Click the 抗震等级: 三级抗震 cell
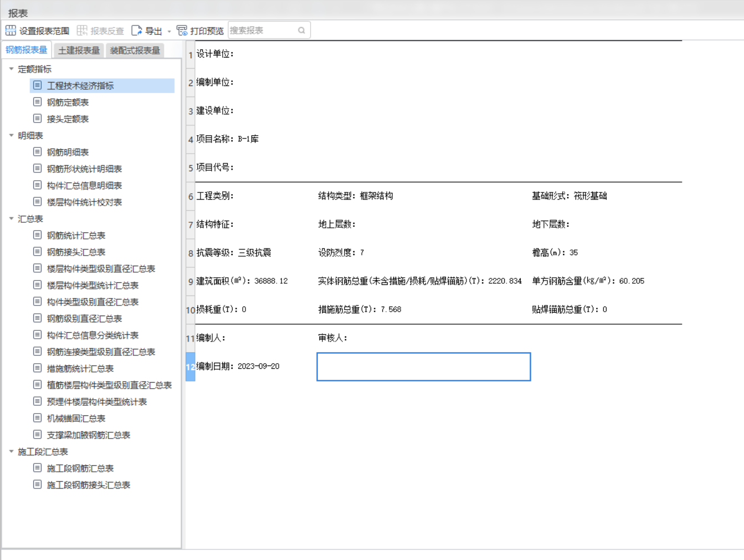 (234, 252)
